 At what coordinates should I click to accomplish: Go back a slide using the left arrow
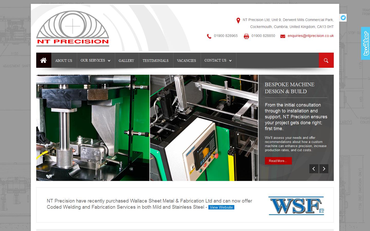pyautogui.click(x=314, y=169)
